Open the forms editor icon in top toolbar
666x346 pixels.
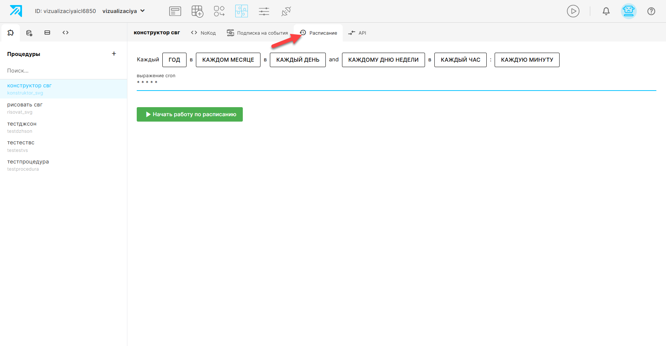(x=175, y=11)
